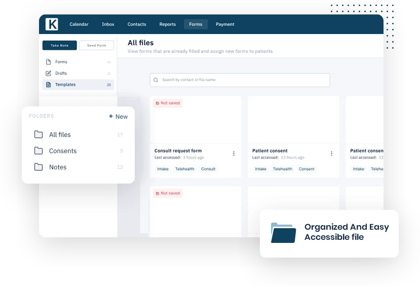This screenshot has height=287, width=420.
Task: Open the Patient consent three-dot menu
Action: click(331, 154)
